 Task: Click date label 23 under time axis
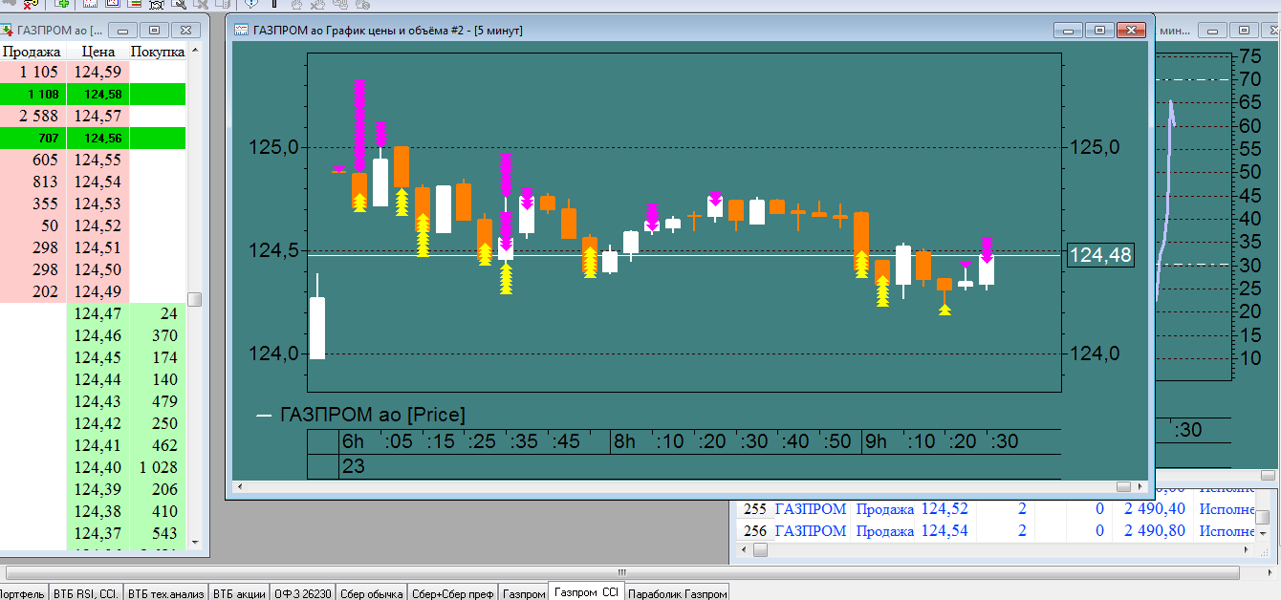tap(353, 467)
